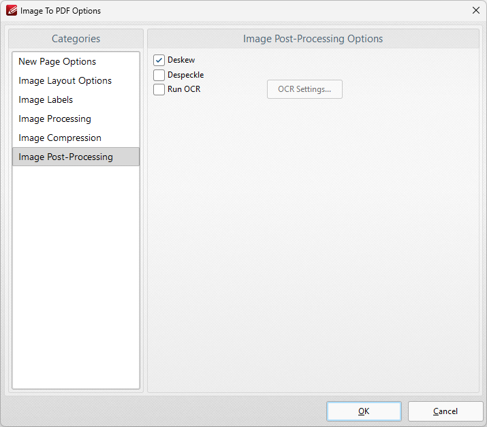Viewport: 487px width, 427px height.
Task: Close the Image To PDF Options dialog
Action: point(476,11)
